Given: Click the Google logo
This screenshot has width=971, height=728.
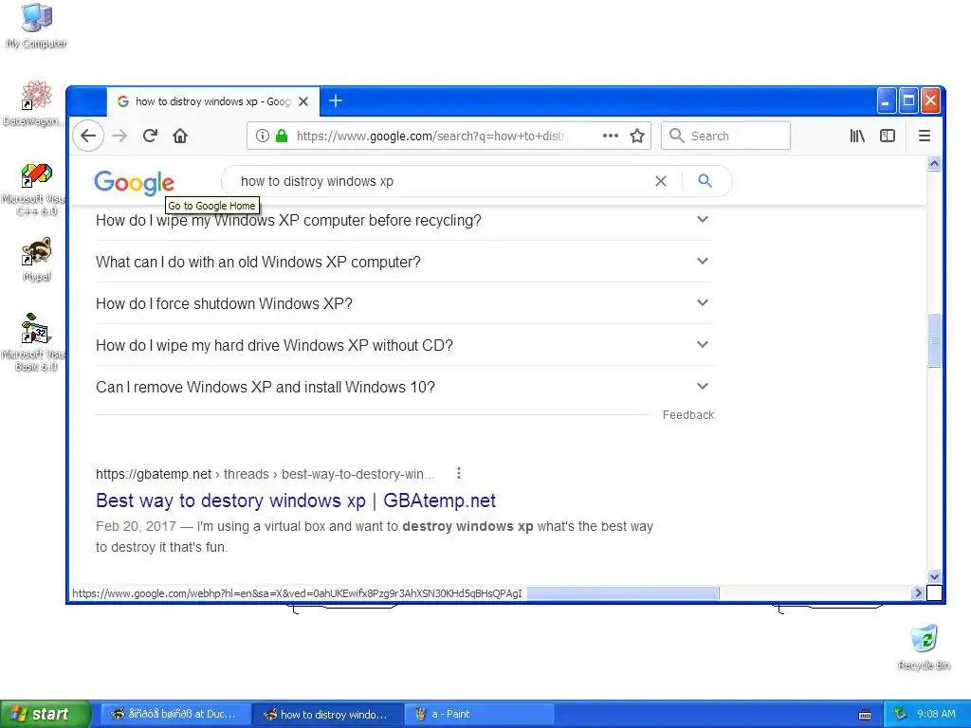Looking at the screenshot, I should click(135, 182).
